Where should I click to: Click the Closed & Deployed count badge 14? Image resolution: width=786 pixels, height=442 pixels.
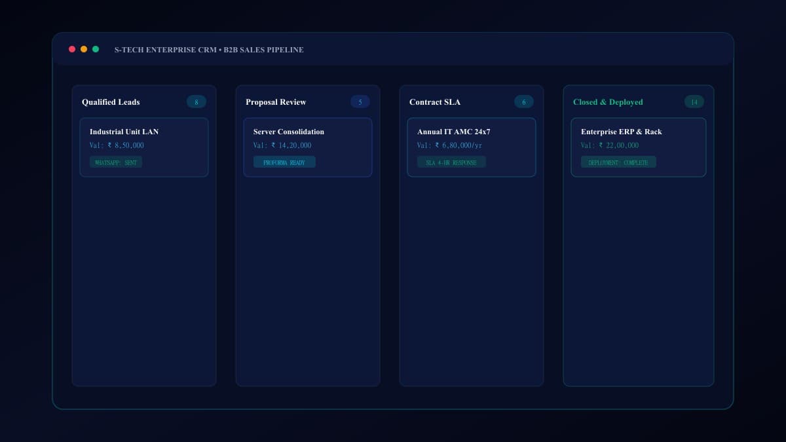coord(694,101)
